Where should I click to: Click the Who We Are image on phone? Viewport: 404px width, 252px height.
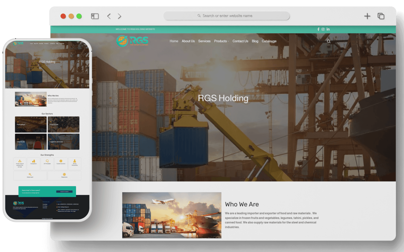(31, 99)
